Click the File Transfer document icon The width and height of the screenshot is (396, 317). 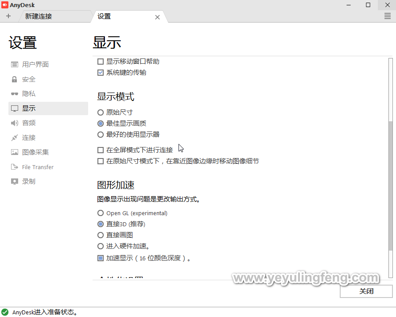14,167
